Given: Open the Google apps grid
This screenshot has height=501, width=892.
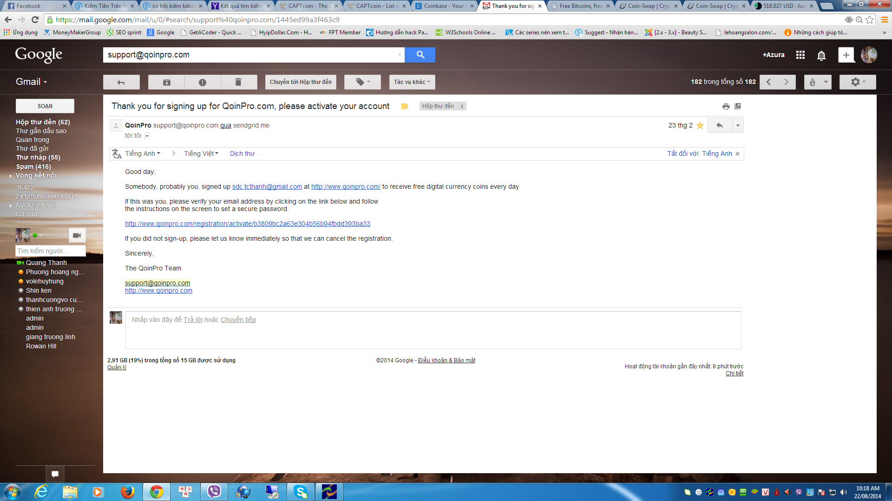Looking at the screenshot, I should (800, 55).
